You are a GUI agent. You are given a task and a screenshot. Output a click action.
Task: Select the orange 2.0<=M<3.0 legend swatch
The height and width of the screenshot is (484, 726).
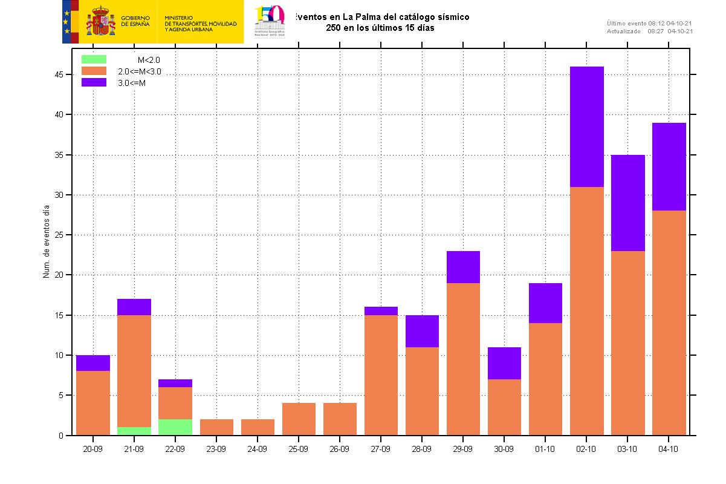click(94, 71)
